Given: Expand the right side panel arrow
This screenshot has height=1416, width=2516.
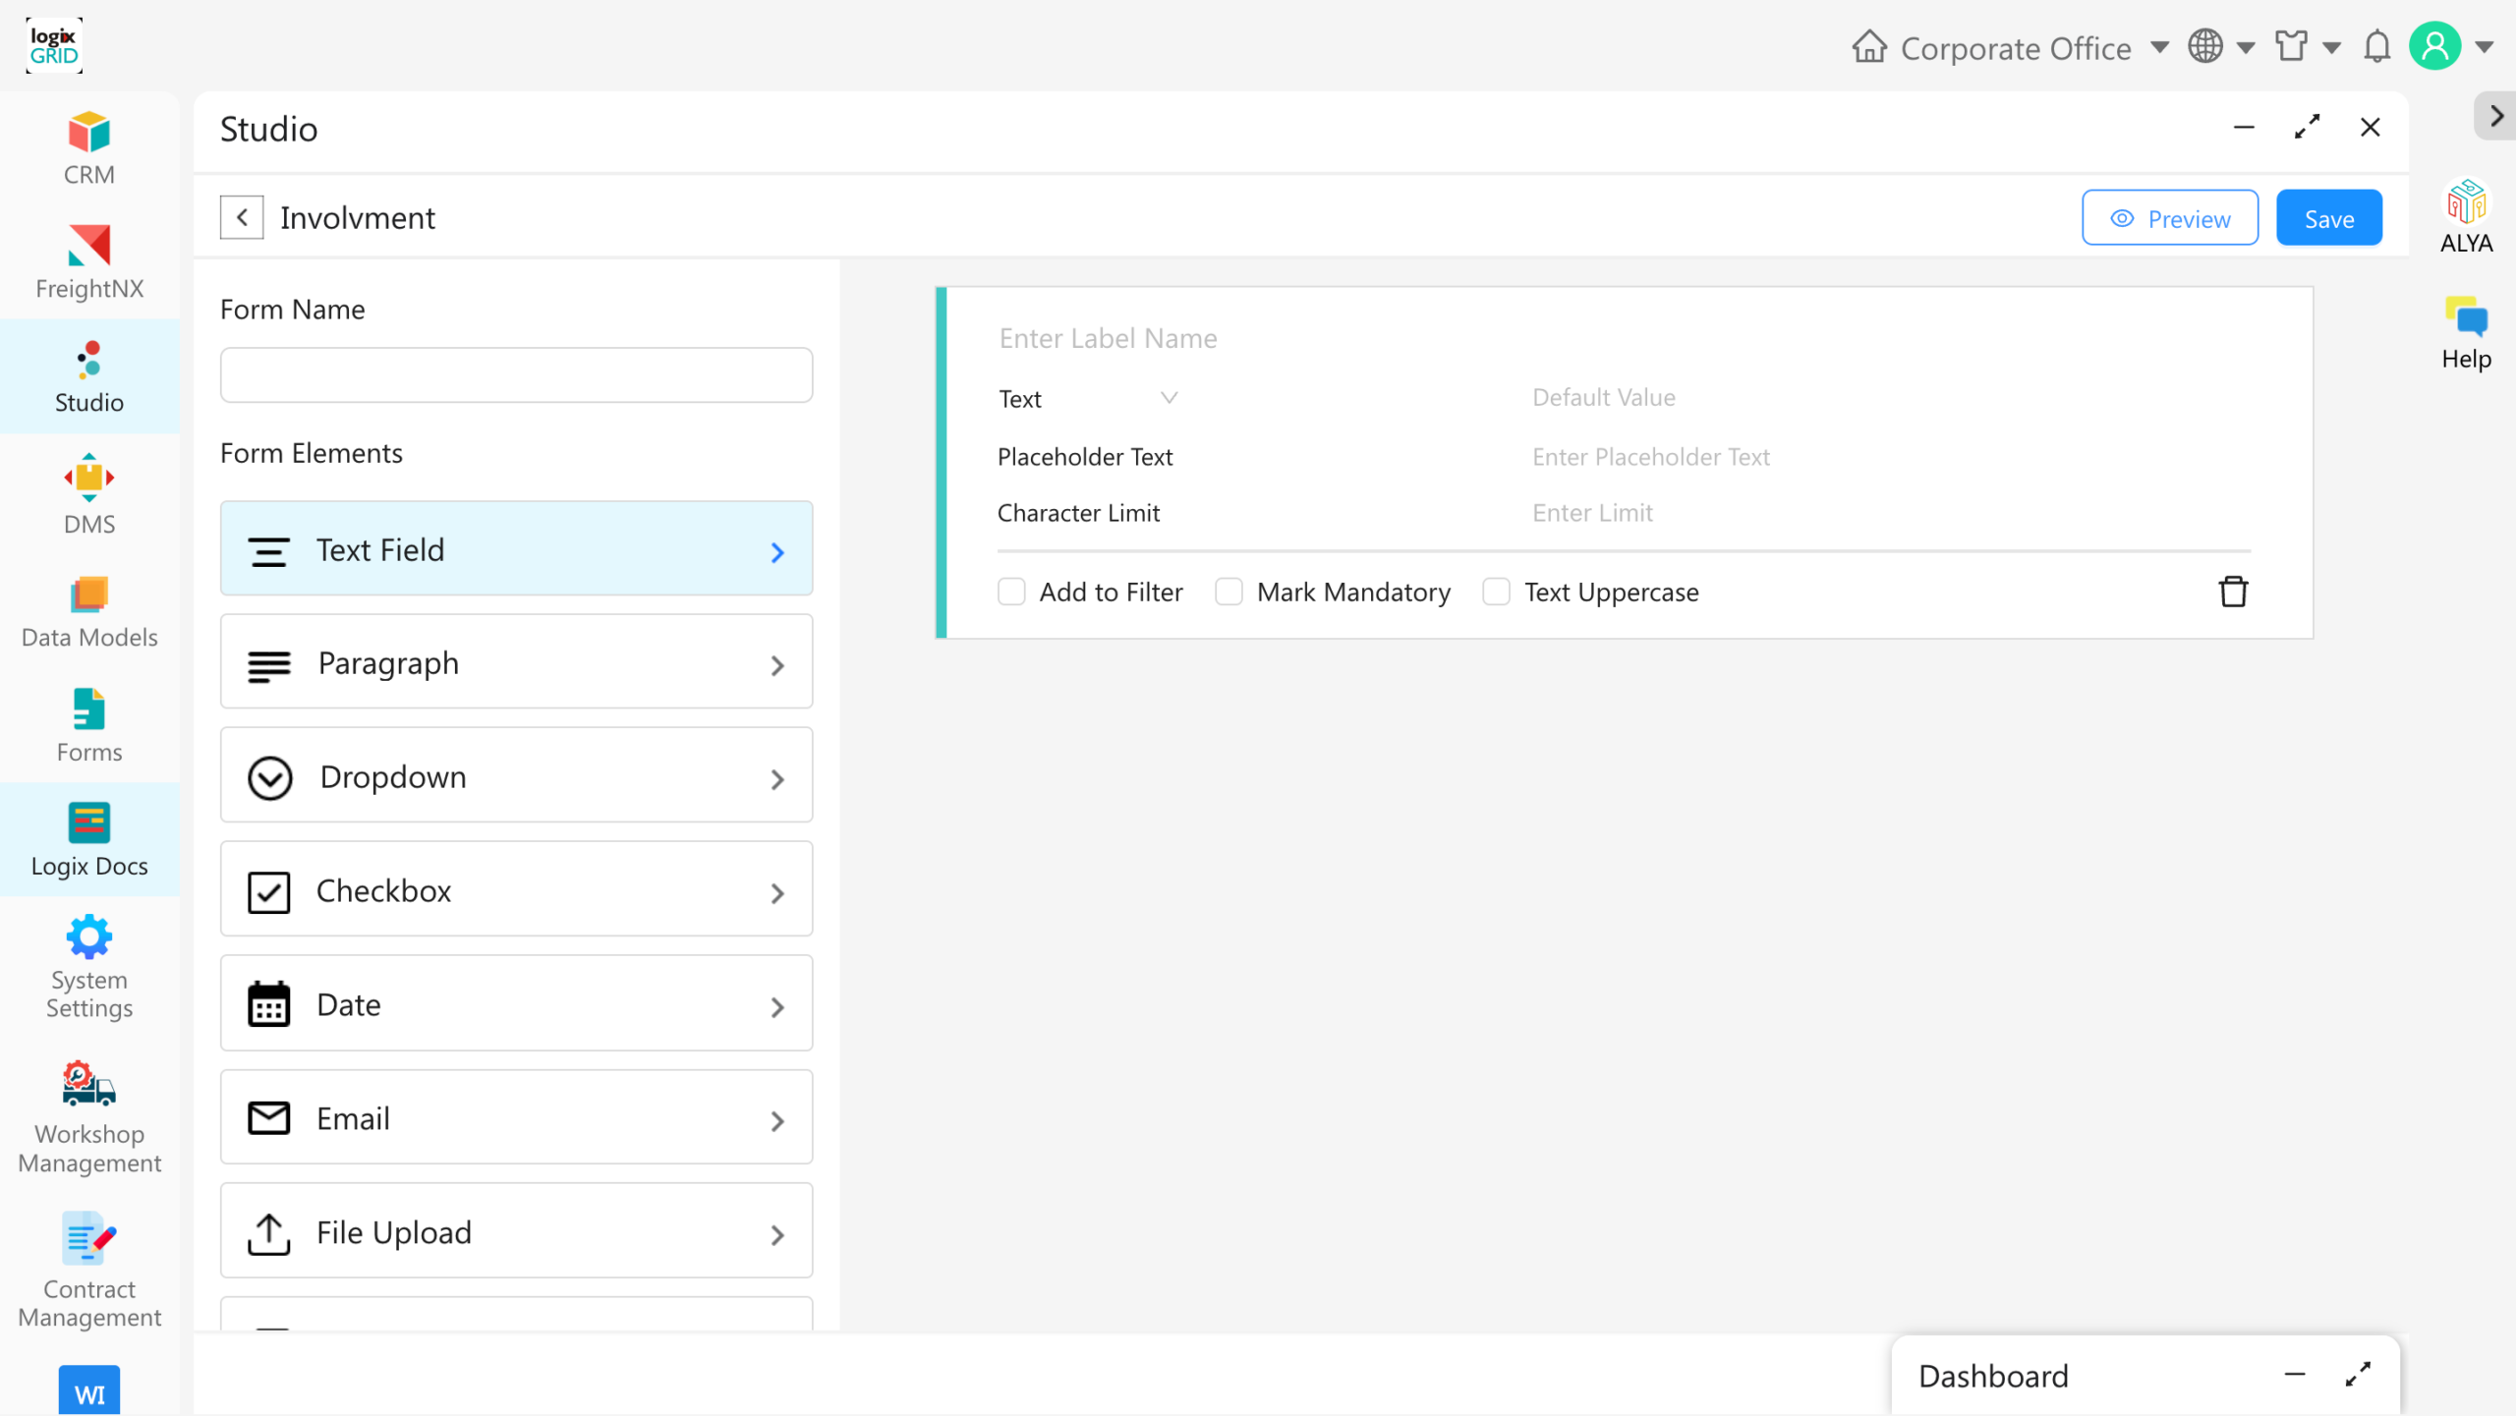Looking at the screenshot, I should [x=2496, y=116].
